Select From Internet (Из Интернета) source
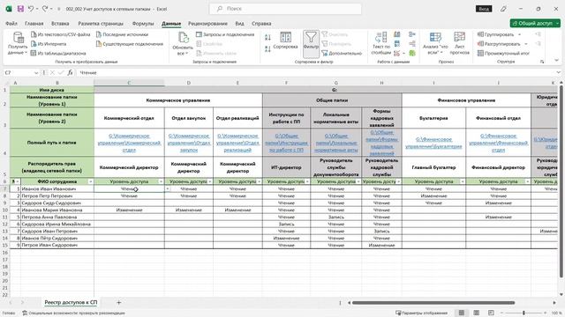This screenshot has width=565, height=317. click(49, 44)
